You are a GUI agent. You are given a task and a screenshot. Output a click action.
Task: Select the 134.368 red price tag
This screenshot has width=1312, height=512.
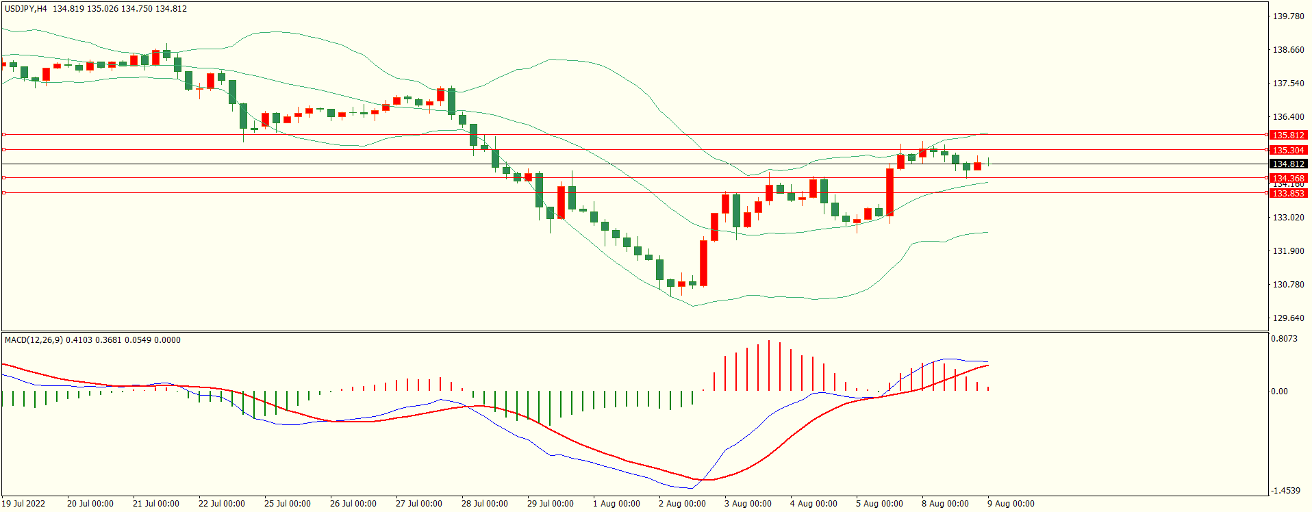point(1288,178)
